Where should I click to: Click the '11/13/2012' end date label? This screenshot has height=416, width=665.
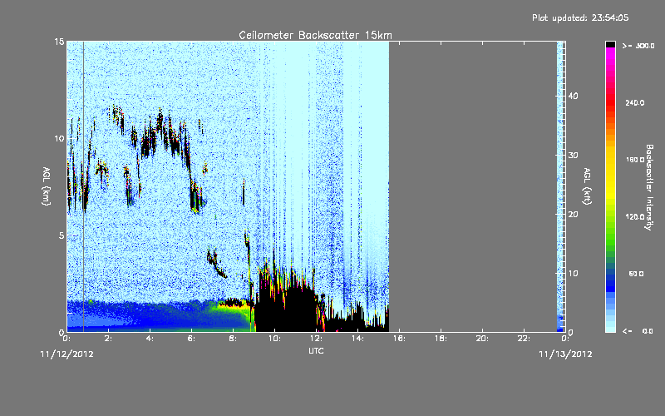(565, 354)
